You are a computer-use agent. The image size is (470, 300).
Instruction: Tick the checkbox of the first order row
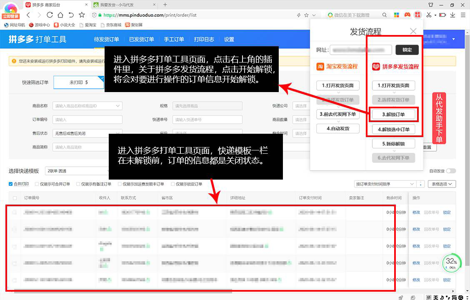(15, 212)
